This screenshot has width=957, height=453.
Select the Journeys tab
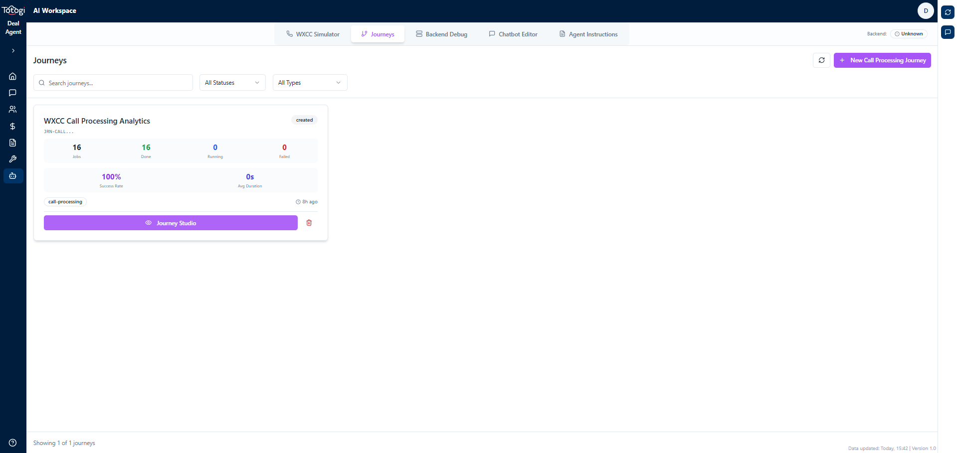[x=378, y=34]
